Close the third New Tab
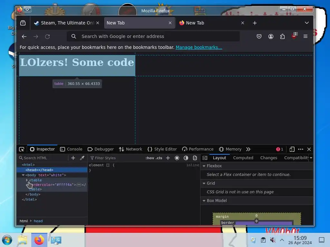 click(x=243, y=23)
